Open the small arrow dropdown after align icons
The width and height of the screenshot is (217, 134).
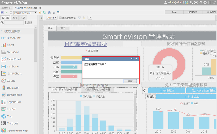click(90, 18)
